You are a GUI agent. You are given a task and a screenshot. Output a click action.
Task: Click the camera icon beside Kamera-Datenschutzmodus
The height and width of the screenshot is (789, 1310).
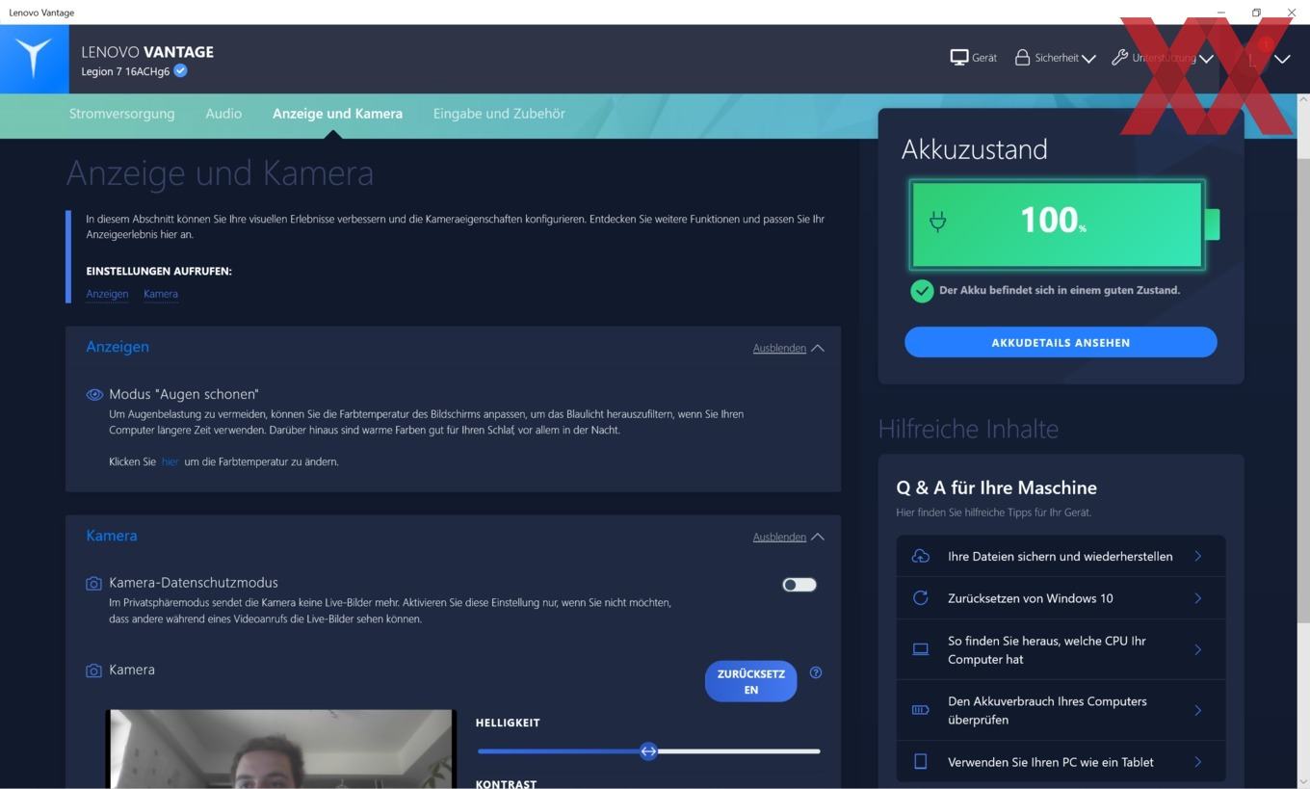pos(93,584)
